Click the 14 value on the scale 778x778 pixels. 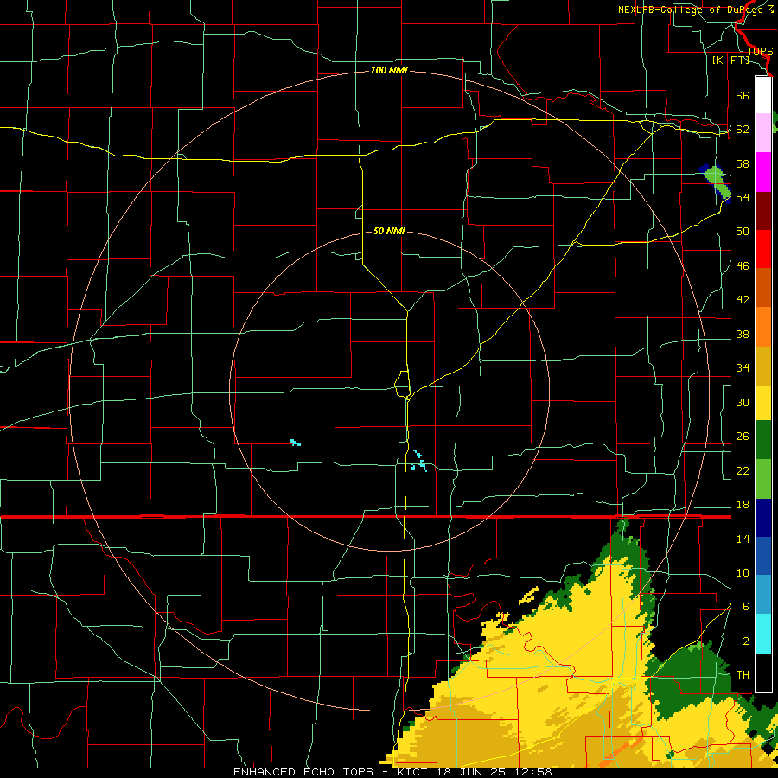pyautogui.click(x=743, y=539)
